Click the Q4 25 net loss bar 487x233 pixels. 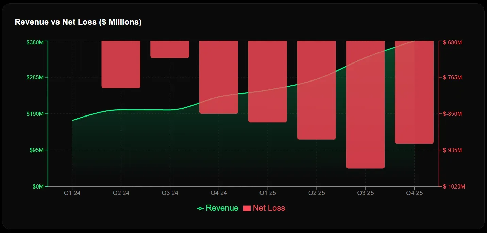coord(414,92)
